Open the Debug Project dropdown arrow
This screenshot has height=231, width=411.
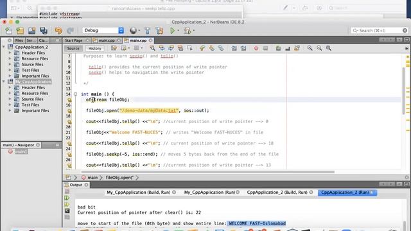tap(194, 31)
